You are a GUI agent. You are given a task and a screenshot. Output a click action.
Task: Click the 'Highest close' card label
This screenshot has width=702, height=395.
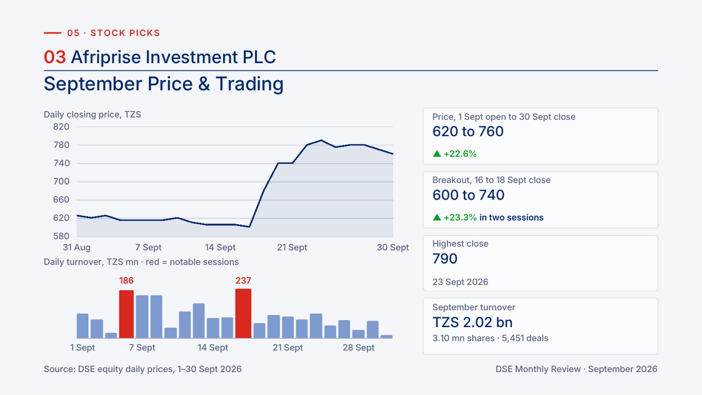tap(460, 244)
